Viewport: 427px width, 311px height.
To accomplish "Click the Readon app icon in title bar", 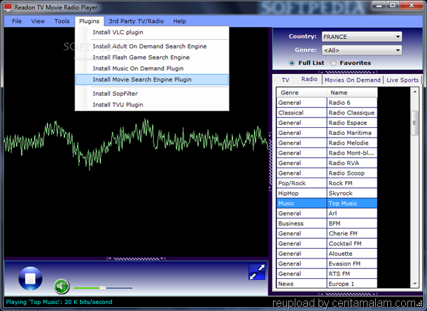I will [x=8, y=8].
